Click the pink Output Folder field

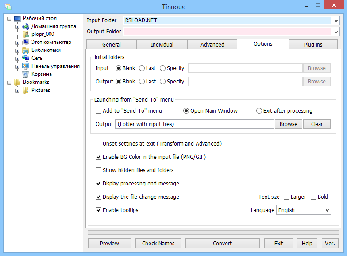[227, 32]
